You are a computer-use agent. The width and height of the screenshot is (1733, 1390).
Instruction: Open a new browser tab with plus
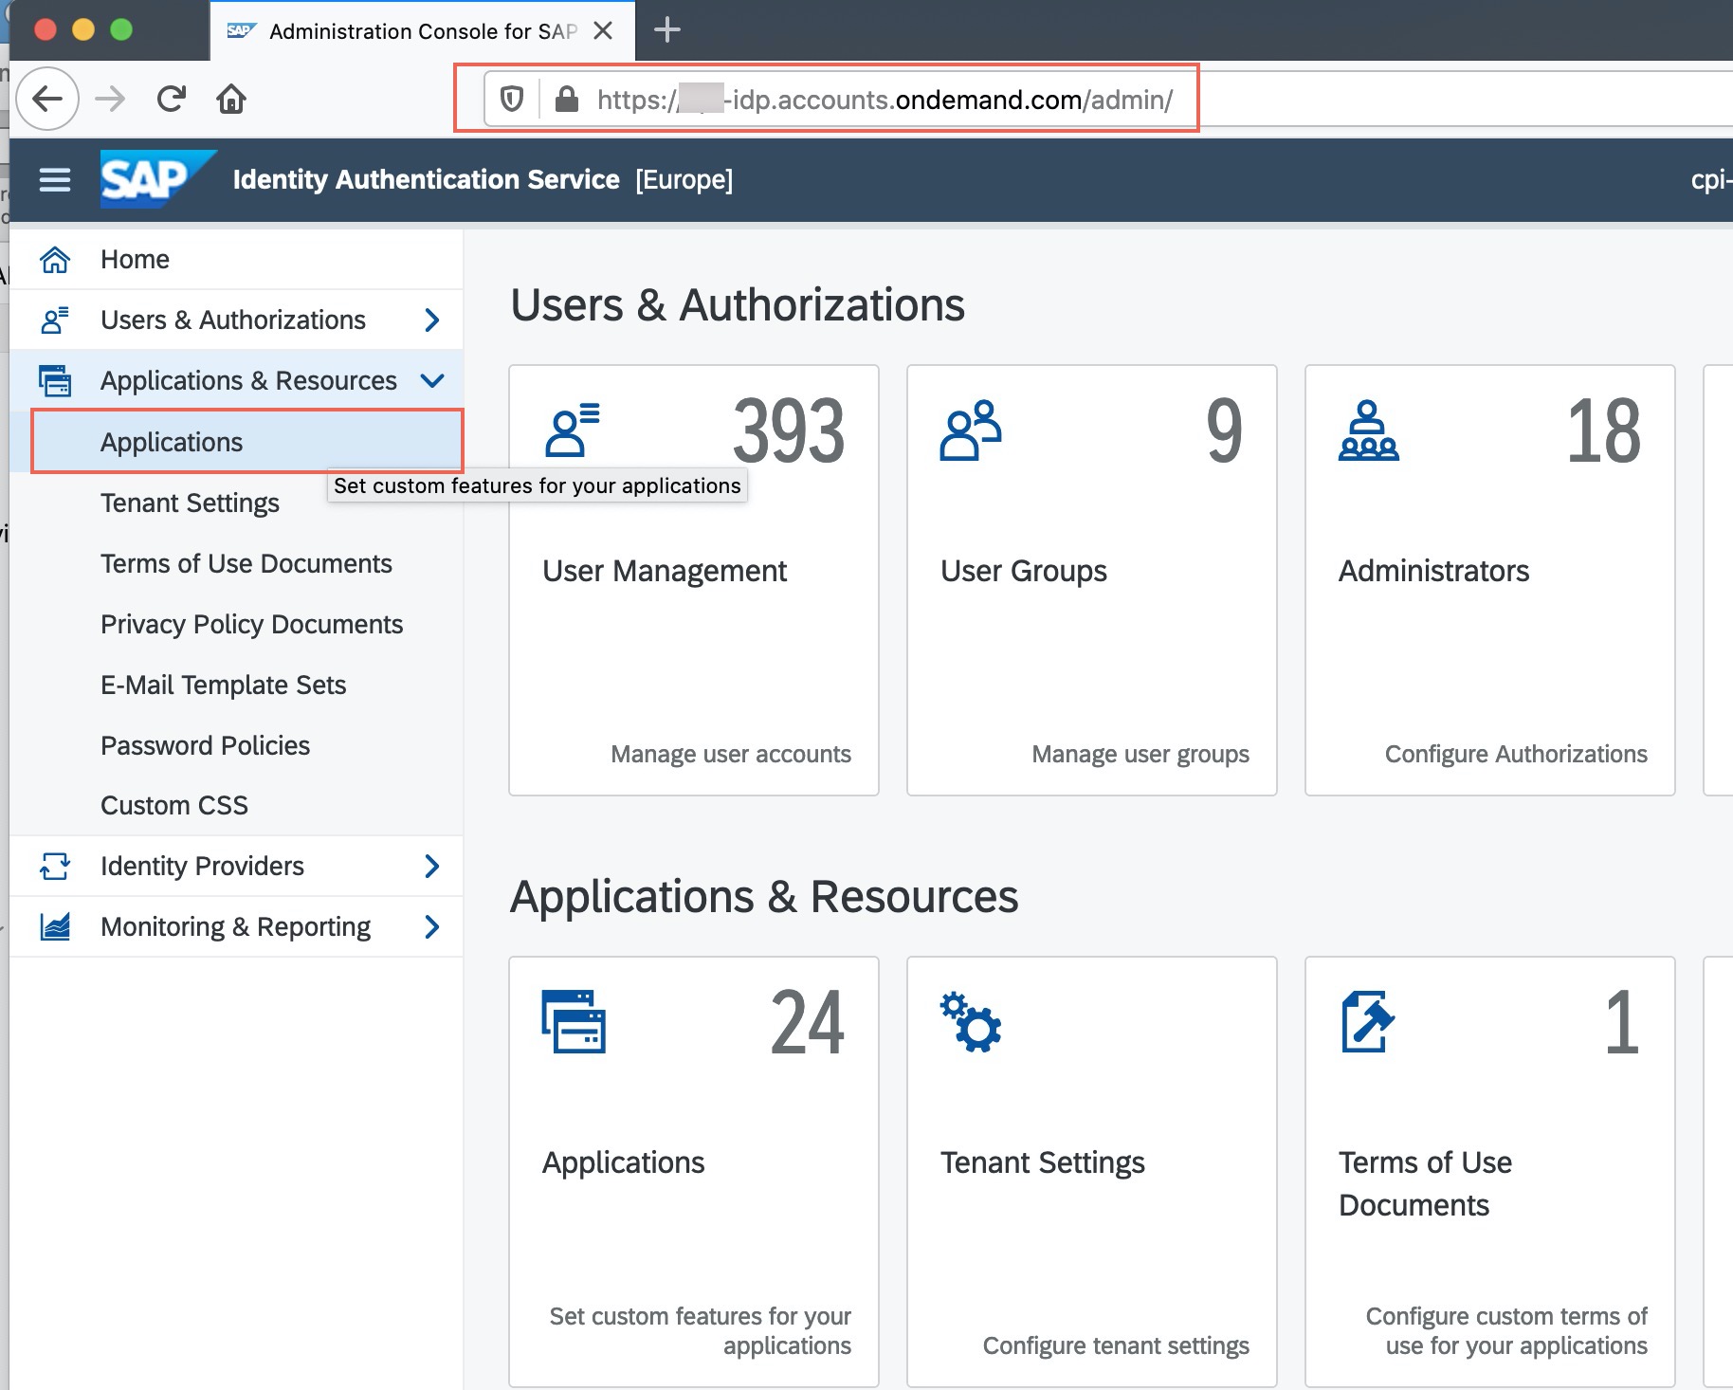[667, 30]
